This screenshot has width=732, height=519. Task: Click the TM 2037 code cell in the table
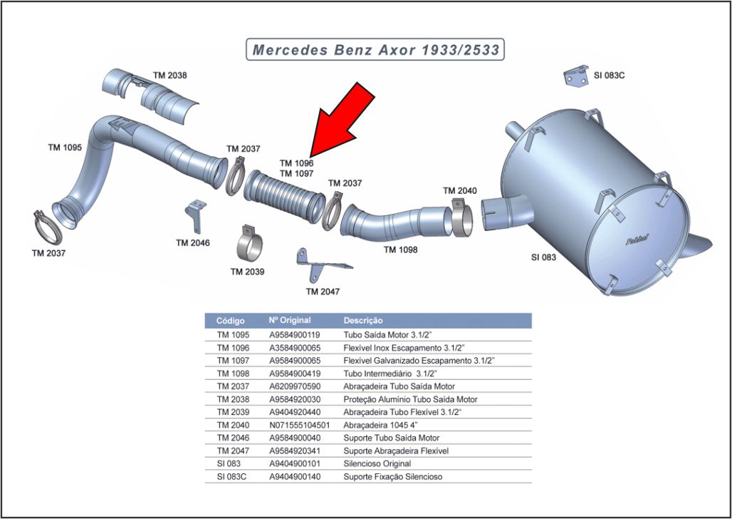tap(233, 386)
